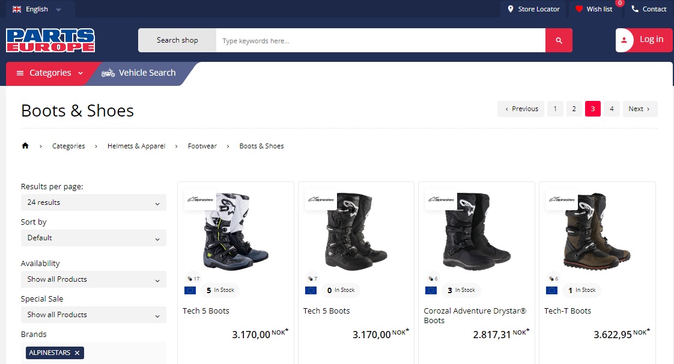Viewport: 674px width, 364px height.
Task: Go to page 1
Action: (555, 109)
